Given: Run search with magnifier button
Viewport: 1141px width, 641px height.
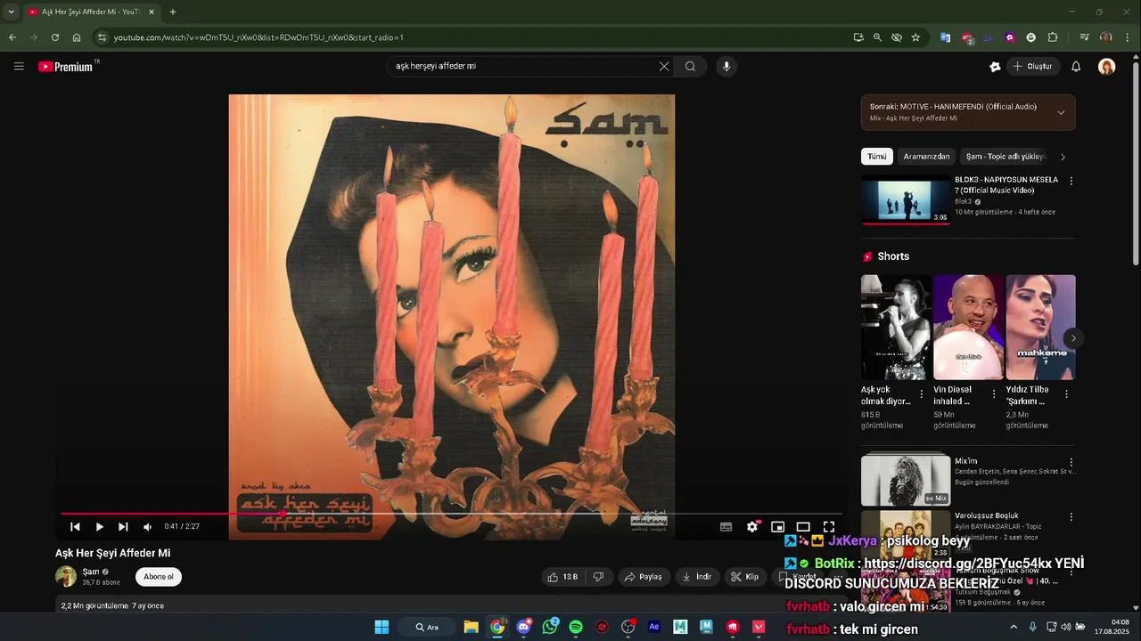Looking at the screenshot, I should 690,66.
